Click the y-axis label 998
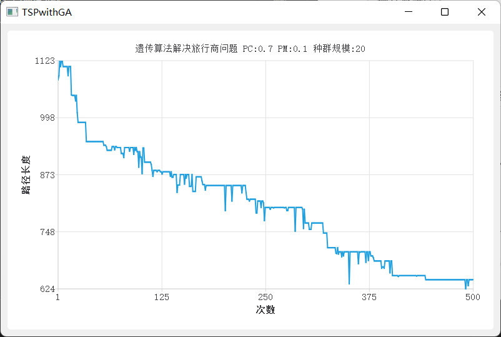This screenshot has width=501, height=337. 47,118
